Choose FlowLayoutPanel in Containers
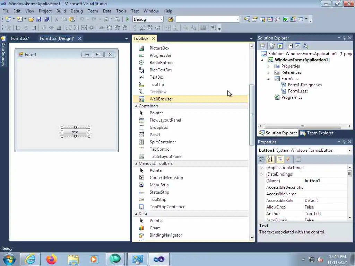Image resolution: width=355 pixels, height=266 pixels. (x=165, y=120)
